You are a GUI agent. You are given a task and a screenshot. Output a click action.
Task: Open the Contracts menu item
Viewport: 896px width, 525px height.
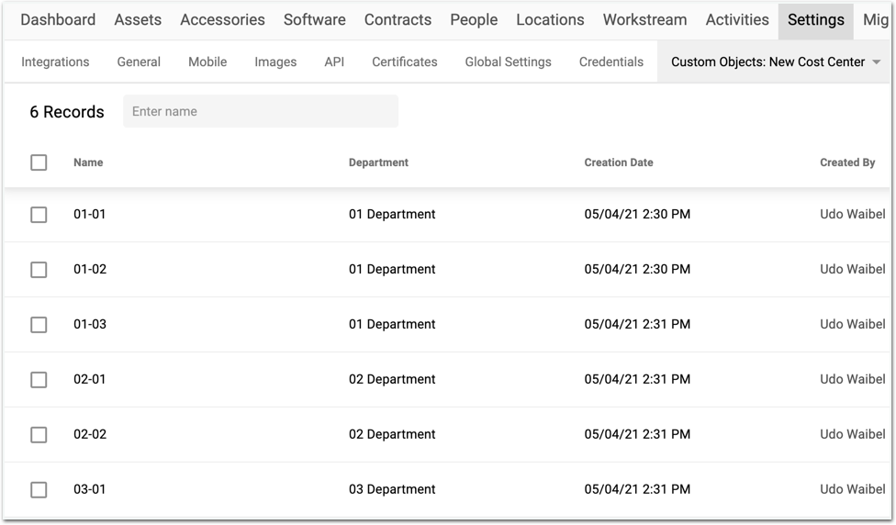coord(398,19)
